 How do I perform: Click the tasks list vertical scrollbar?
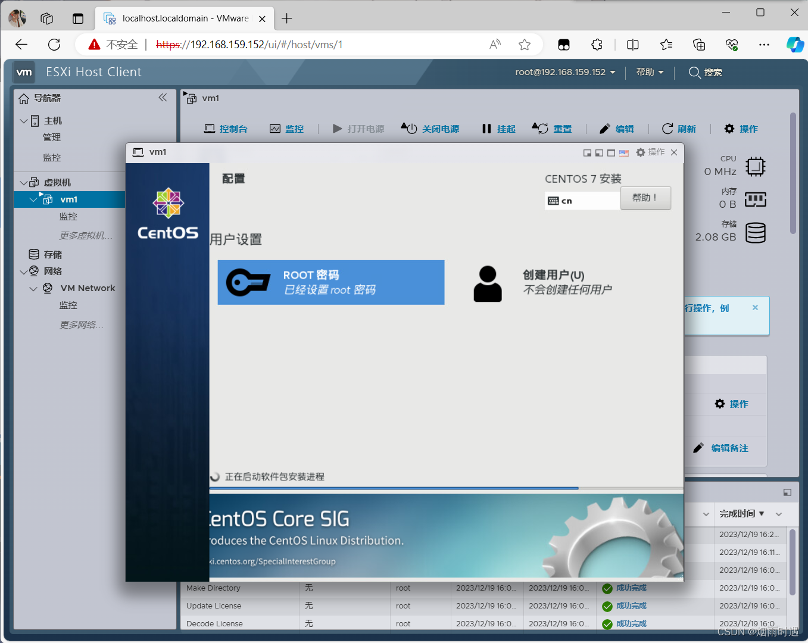click(x=792, y=562)
